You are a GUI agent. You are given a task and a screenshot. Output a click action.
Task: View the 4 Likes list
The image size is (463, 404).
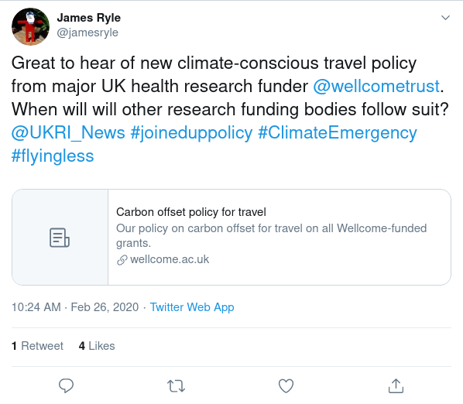click(97, 346)
